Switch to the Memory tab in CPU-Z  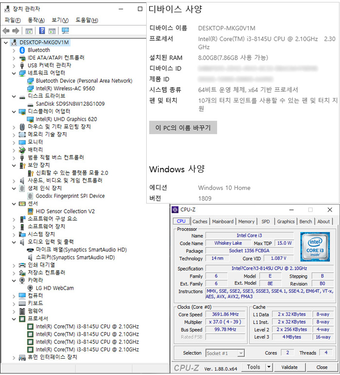(x=246, y=221)
